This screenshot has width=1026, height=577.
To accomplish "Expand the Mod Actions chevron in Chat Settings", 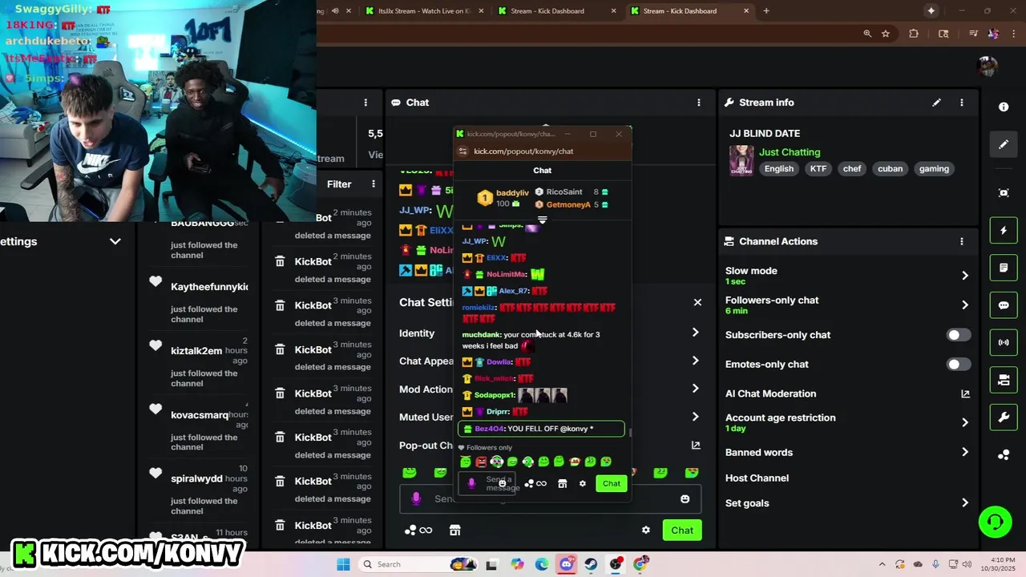I will pos(695,389).
